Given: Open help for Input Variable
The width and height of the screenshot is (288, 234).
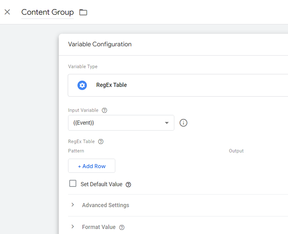Looking at the screenshot, I should pos(105,110).
